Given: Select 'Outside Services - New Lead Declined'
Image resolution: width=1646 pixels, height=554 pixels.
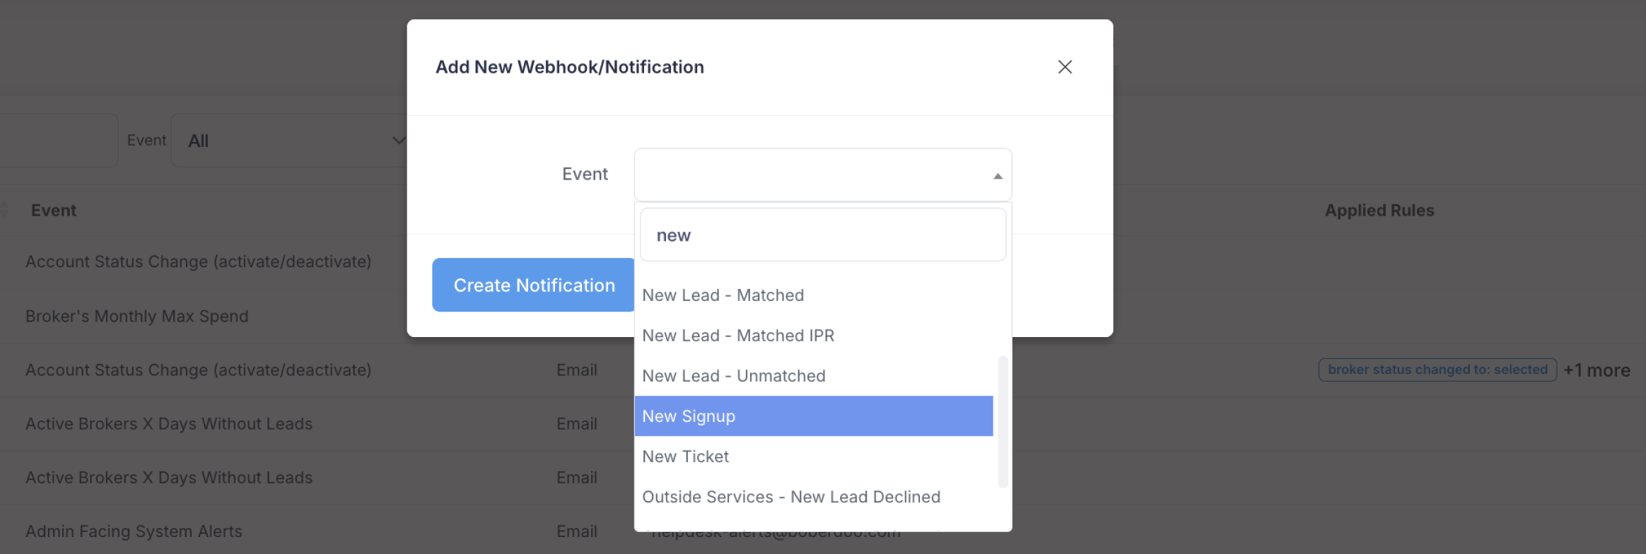Looking at the screenshot, I should pyautogui.click(x=790, y=497).
